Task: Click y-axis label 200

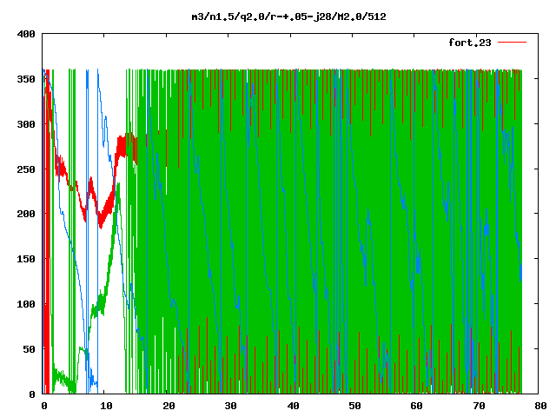Action: coord(26,214)
